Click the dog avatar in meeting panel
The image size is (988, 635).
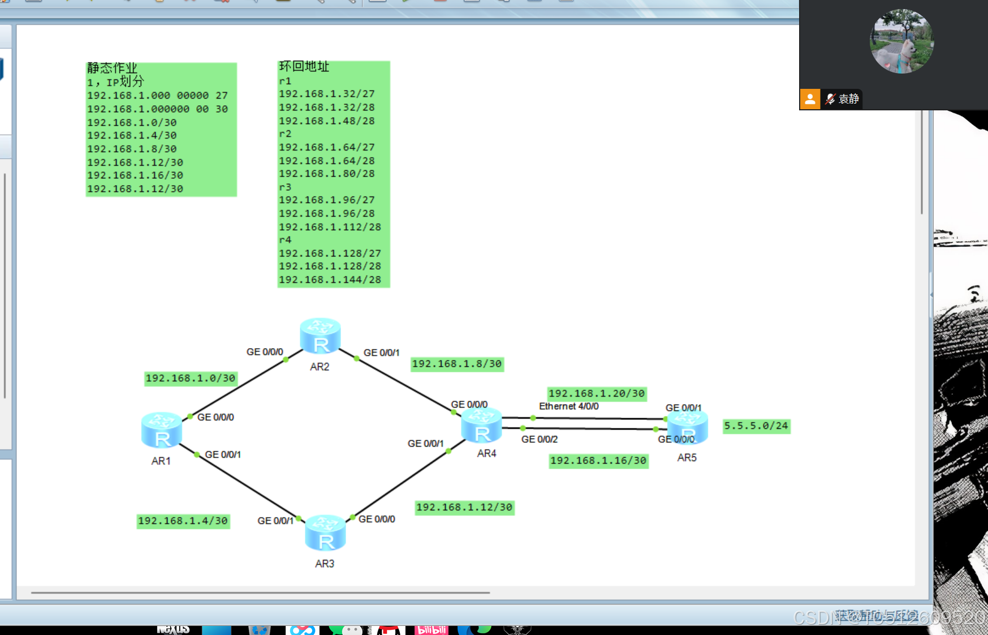901,41
